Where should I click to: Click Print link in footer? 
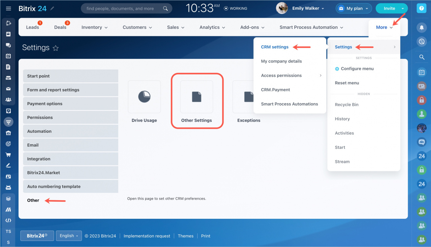tap(206, 236)
